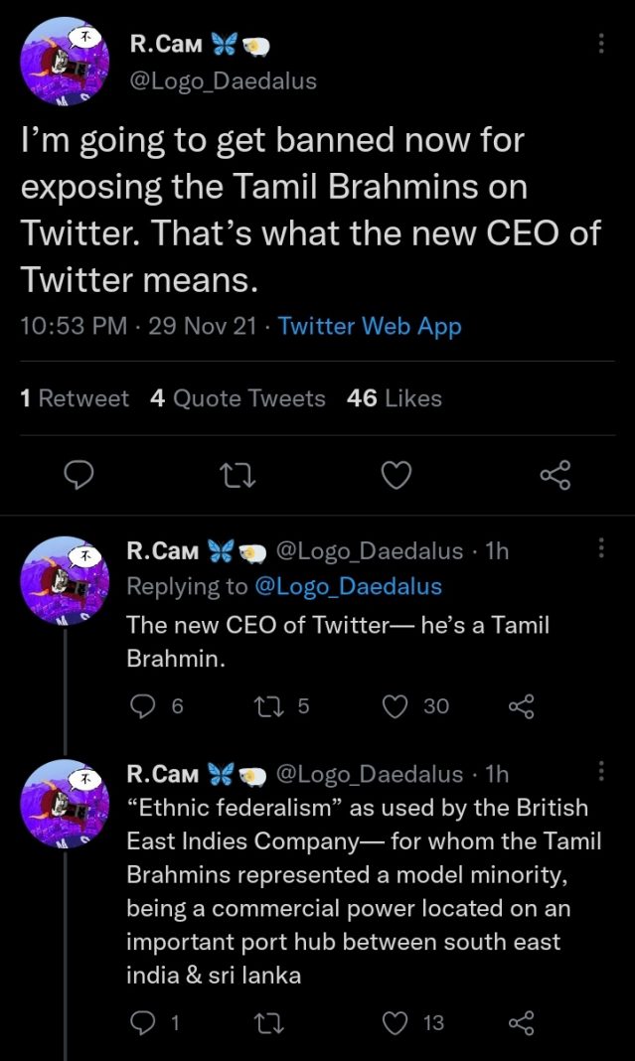Open more options on the first reply

600,548
